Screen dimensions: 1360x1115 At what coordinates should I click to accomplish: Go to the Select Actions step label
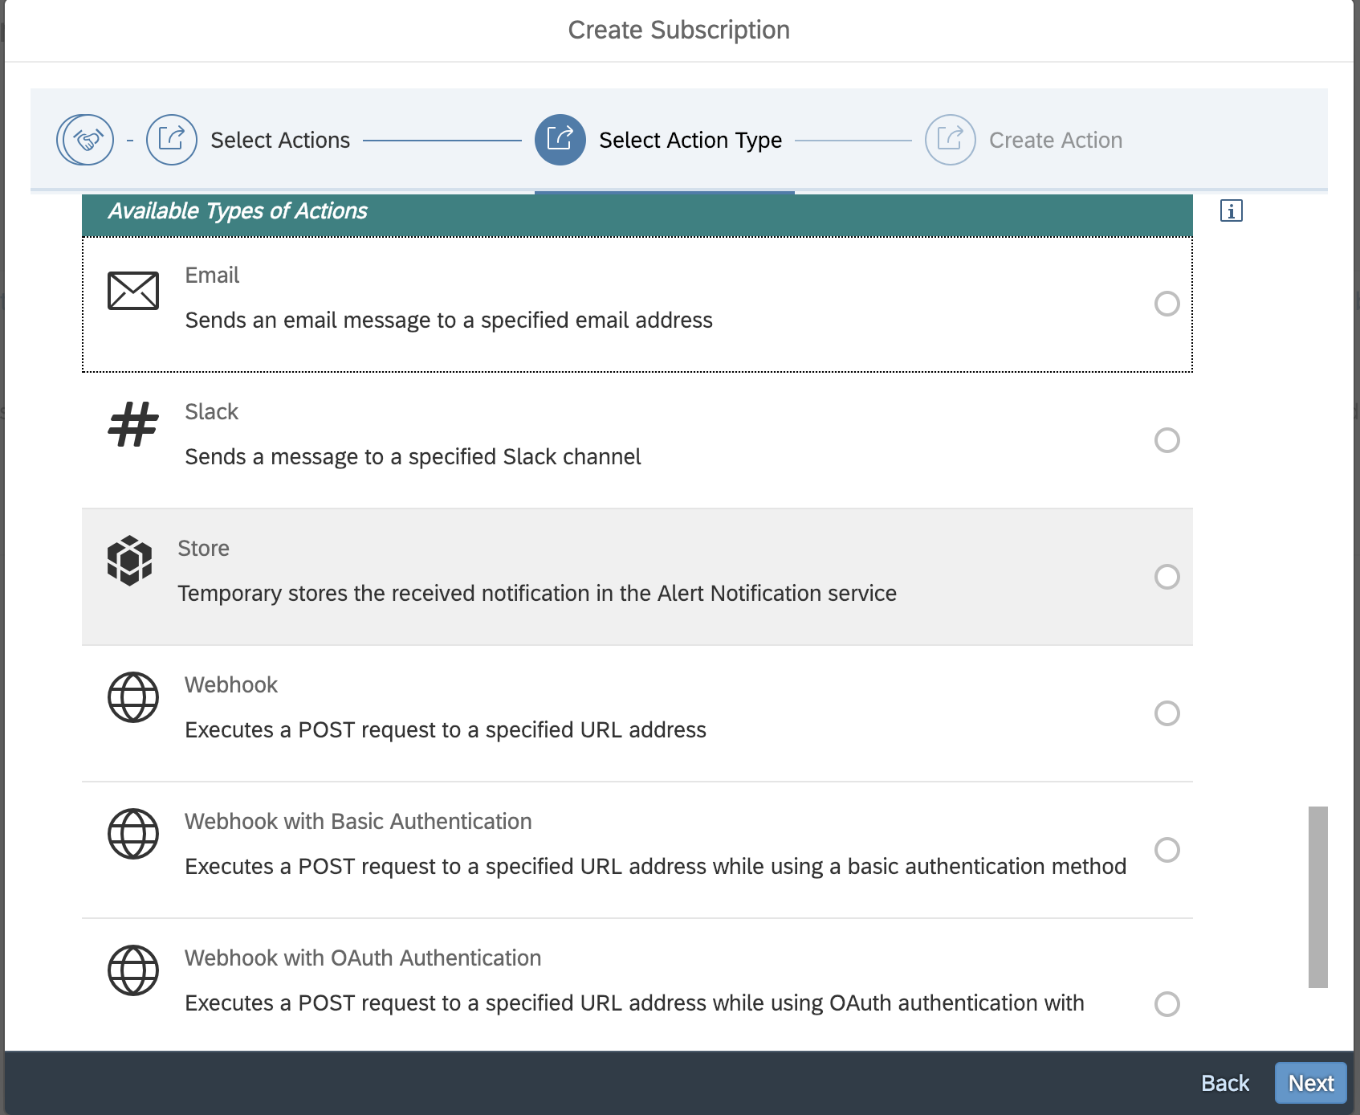click(x=280, y=141)
